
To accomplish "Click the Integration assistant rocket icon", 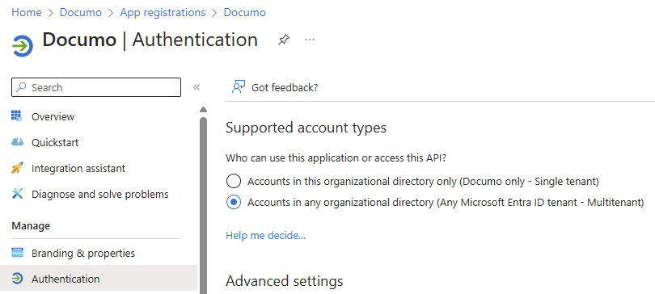I will click(17, 168).
